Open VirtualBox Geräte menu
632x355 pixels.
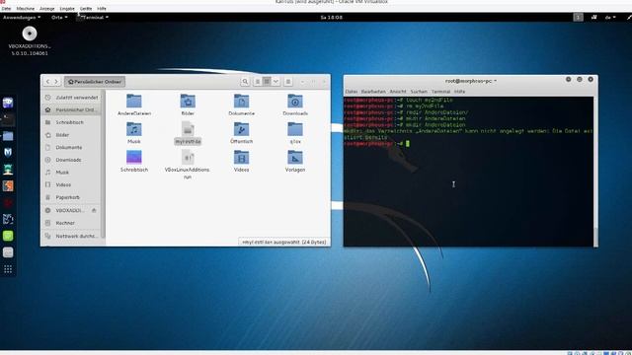point(86,9)
